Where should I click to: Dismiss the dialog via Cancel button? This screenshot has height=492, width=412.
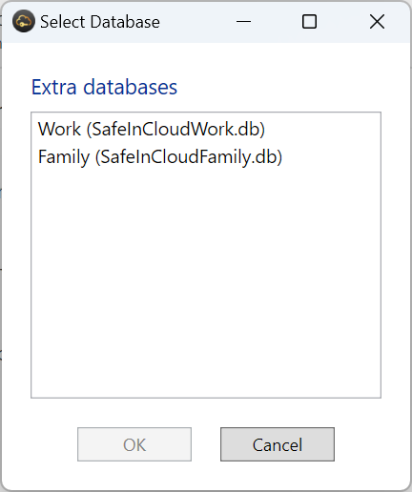point(278,444)
